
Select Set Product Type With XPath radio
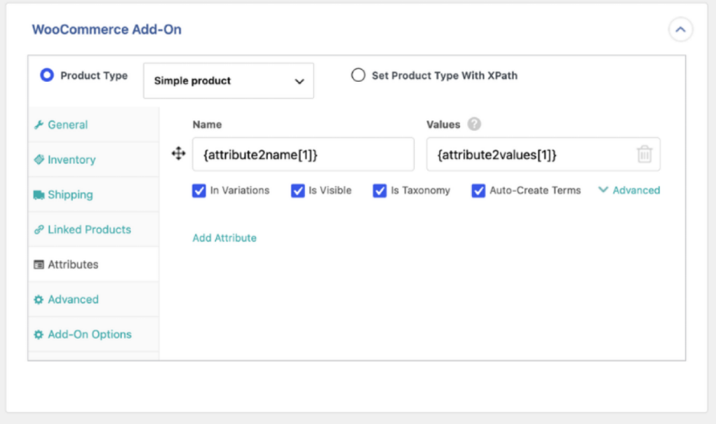(358, 75)
